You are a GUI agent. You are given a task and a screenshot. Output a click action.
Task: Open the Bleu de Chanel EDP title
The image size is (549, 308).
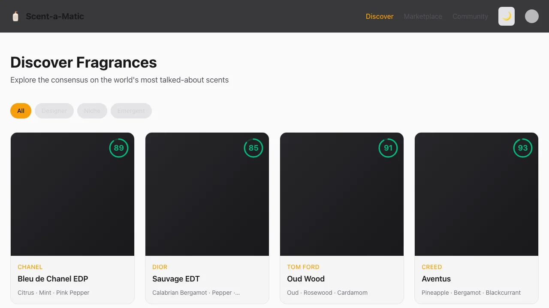(53, 279)
